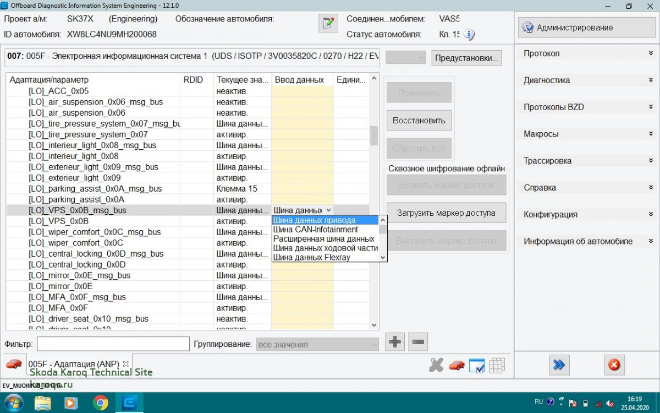Click the grayed grid table icon
The height and width of the screenshot is (413, 660).
tap(497, 366)
